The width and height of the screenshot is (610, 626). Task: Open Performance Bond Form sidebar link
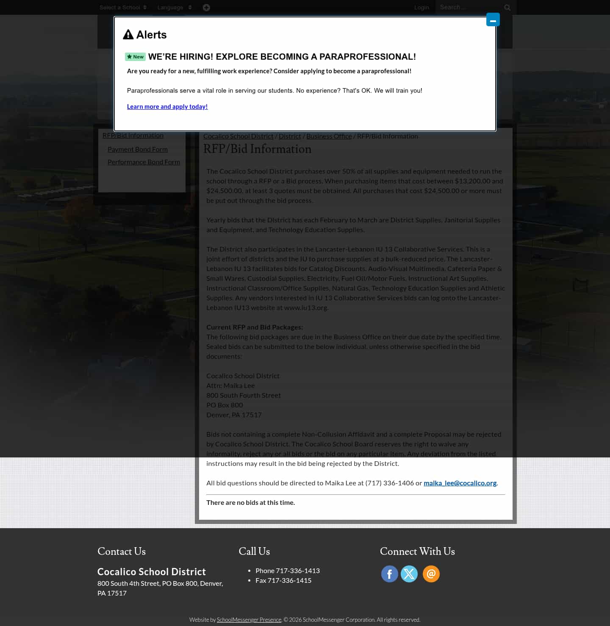pos(144,162)
